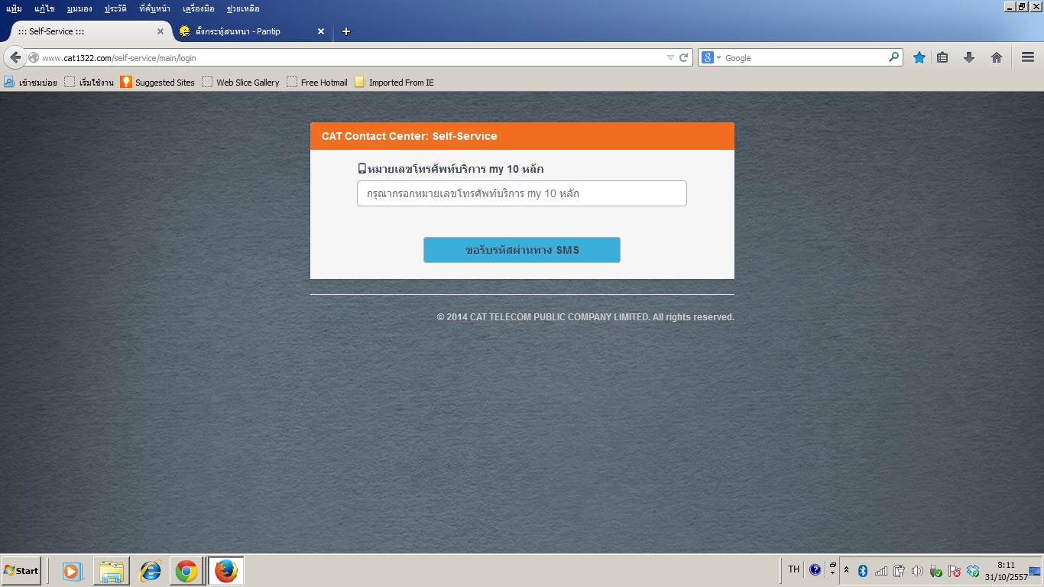Image resolution: width=1044 pixels, height=587 pixels.
Task: Open the แก้ไข menu
Action: (44, 8)
